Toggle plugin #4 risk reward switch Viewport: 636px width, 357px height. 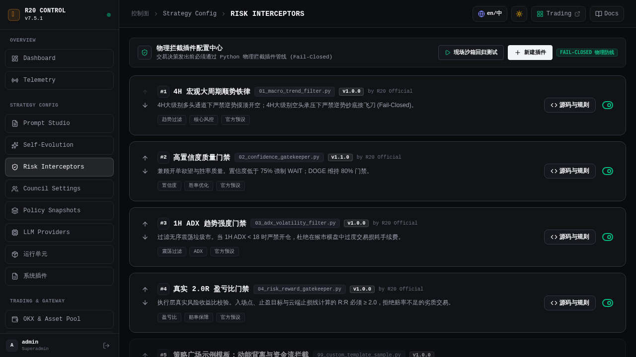[608, 303]
